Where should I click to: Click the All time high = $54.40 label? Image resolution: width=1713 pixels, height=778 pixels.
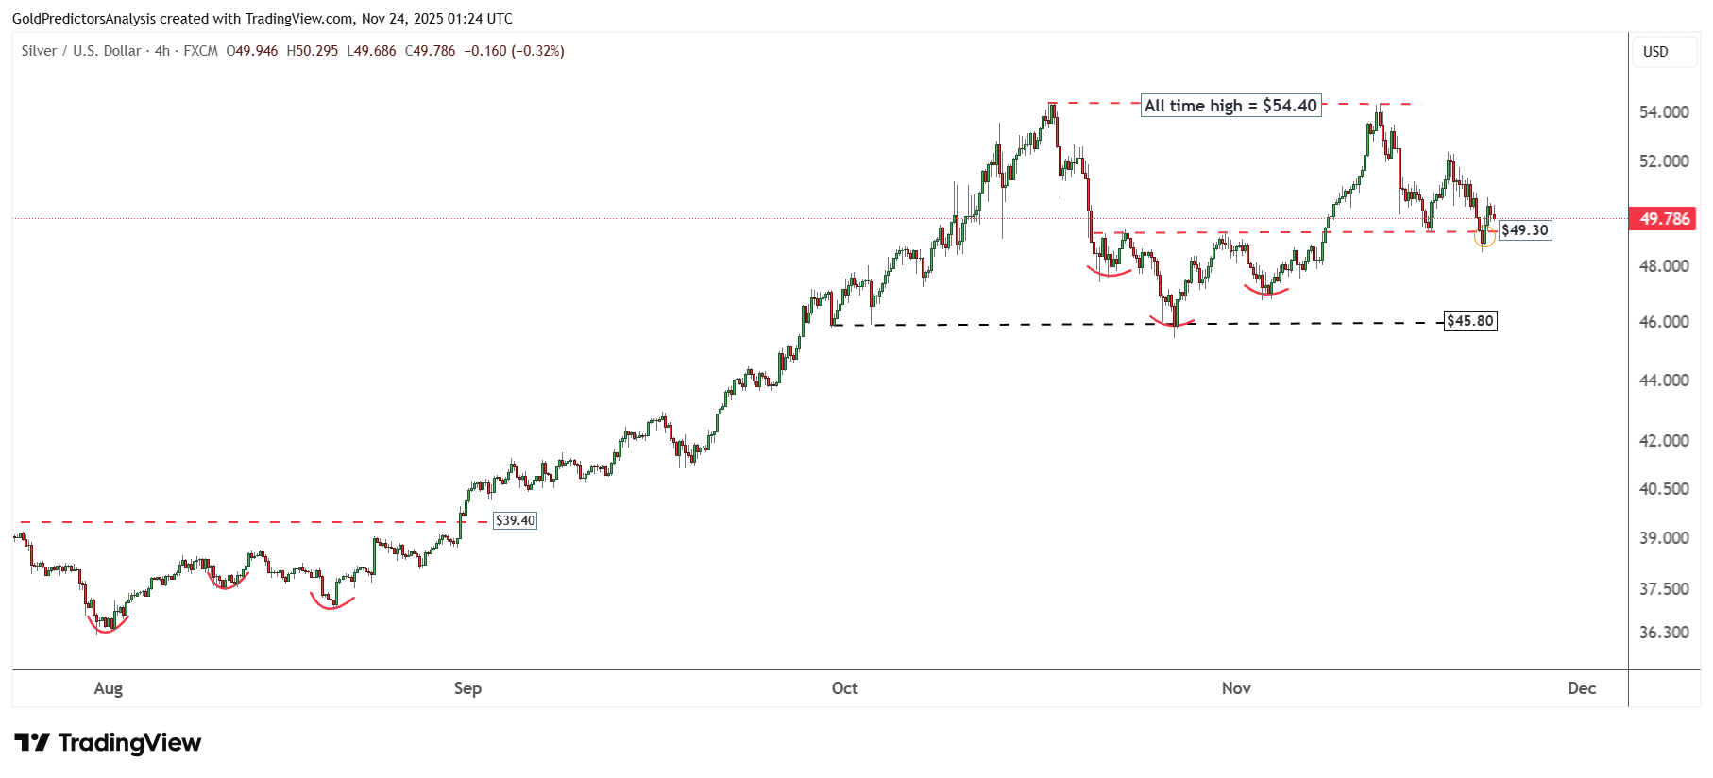coord(1230,106)
